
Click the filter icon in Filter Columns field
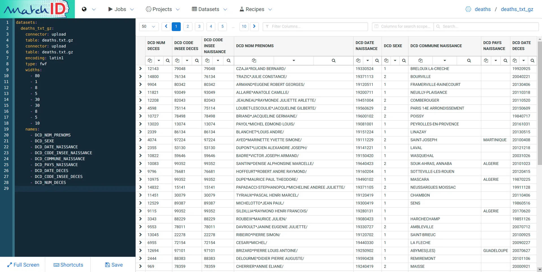(x=267, y=26)
